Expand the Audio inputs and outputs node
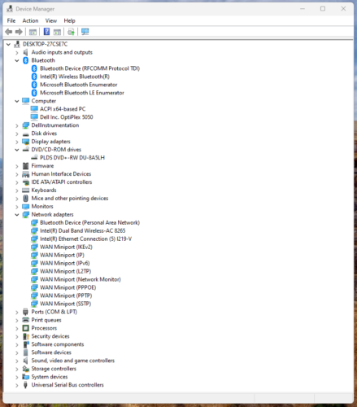The width and height of the screenshot is (357, 407). 17,52
